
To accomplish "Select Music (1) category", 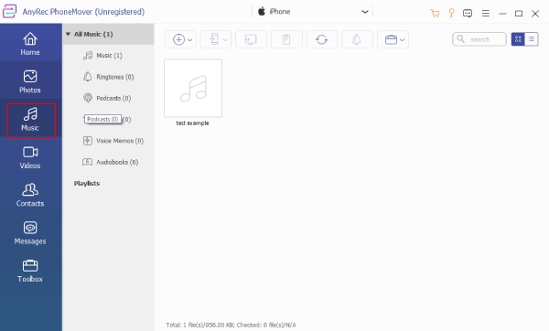I will click(x=108, y=55).
